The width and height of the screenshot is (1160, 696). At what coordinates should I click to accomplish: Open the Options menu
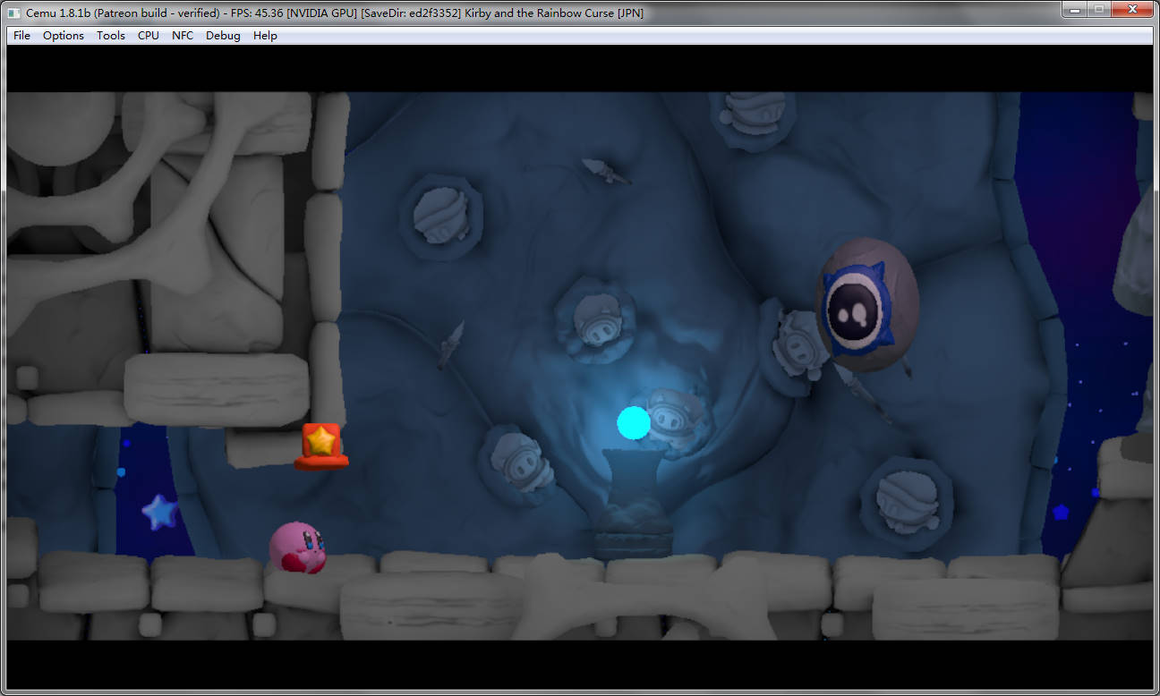click(64, 36)
